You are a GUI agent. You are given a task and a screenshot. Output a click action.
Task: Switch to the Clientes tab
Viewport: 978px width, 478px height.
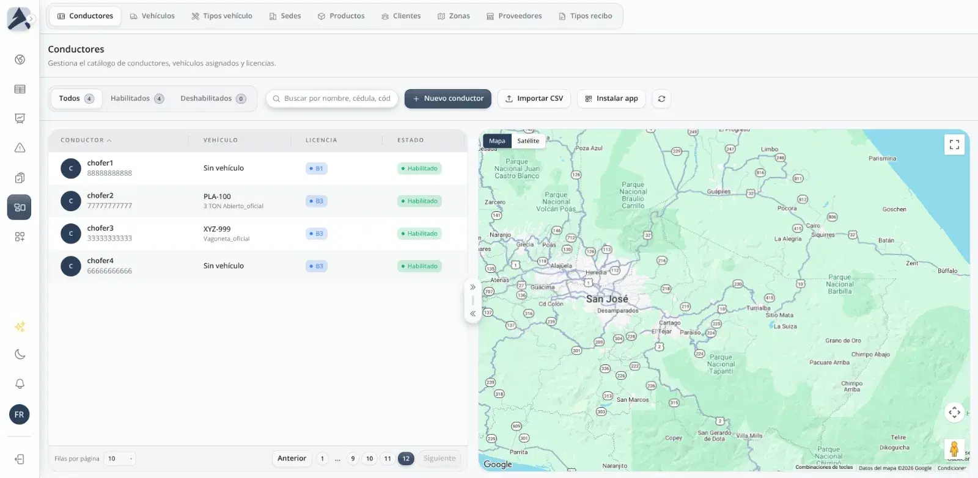click(x=401, y=16)
